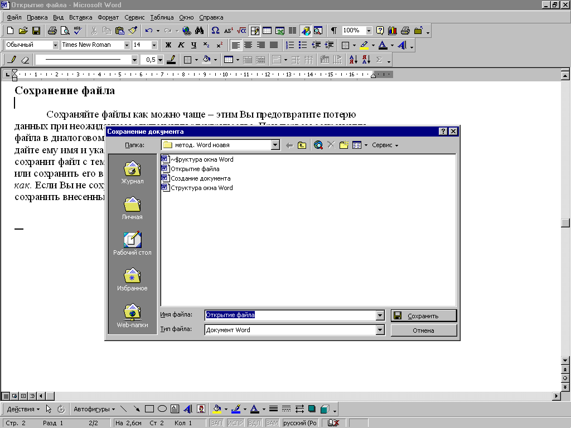Toggle bold formatting Ж button
This screenshot has height=428, width=571.
click(168, 45)
